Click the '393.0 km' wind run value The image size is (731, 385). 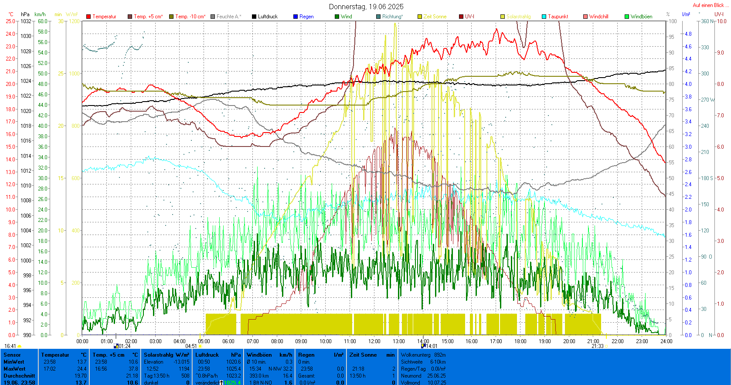pos(259,376)
